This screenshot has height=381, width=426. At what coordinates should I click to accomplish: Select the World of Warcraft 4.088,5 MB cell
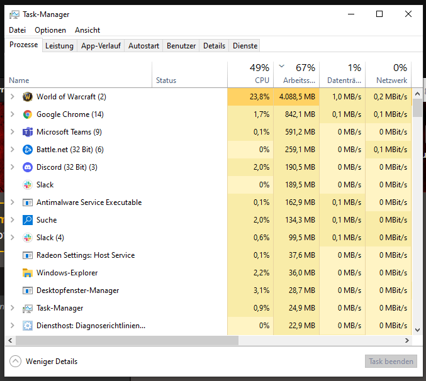296,97
